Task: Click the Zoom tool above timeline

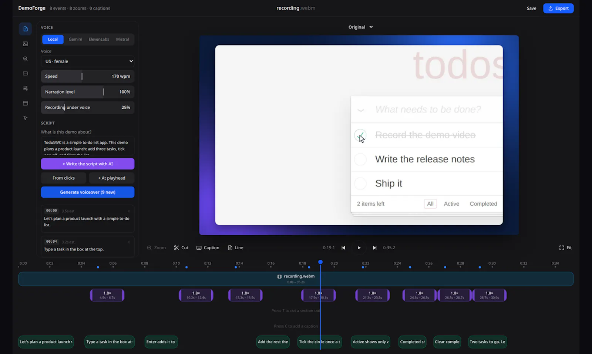Action: pos(157,248)
